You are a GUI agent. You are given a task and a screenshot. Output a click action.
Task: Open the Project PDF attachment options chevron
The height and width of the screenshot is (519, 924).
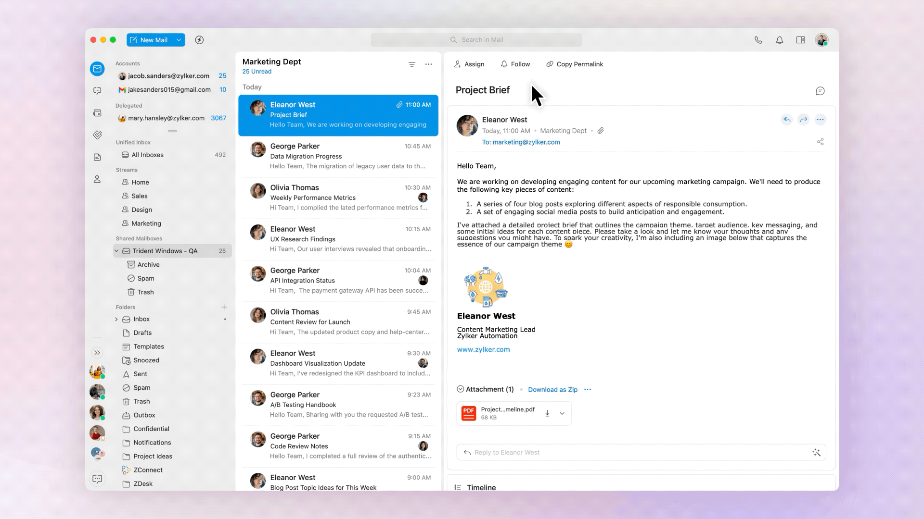point(562,413)
